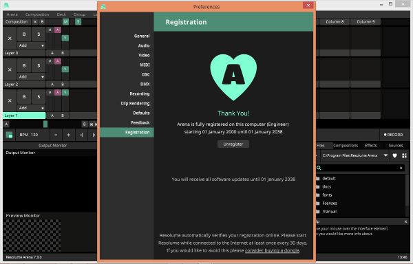
Task: Toggle Bypass B on Layer 2
Action: point(24,65)
